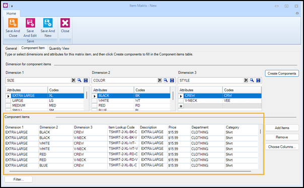
Task: Switch to the Home ribbon tab
Action: (11, 14)
